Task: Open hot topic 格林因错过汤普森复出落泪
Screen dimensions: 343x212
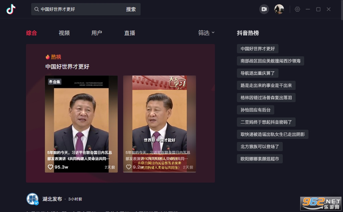Action: tap(266, 98)
